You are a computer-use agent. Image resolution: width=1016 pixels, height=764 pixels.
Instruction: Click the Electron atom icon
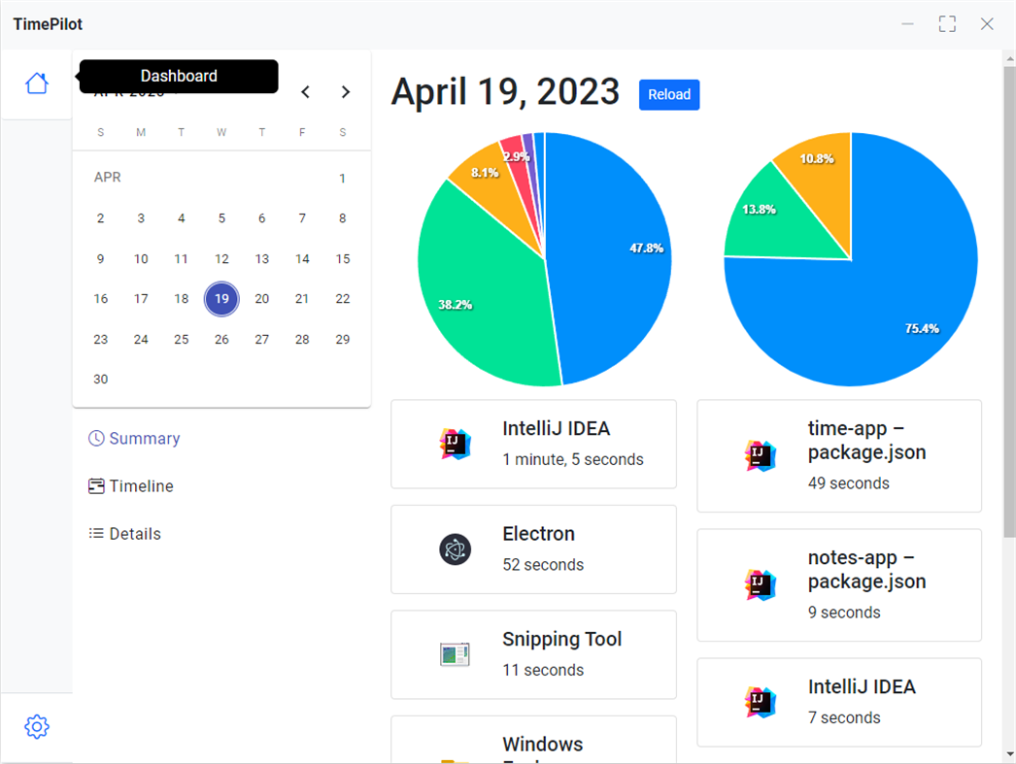click(x=455, y=549)
